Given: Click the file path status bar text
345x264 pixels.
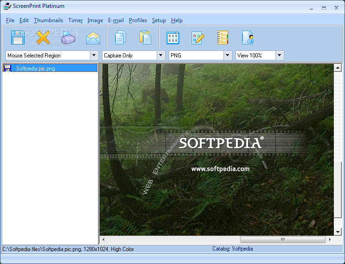Looking at the screenshot, I should click(68, 249).
